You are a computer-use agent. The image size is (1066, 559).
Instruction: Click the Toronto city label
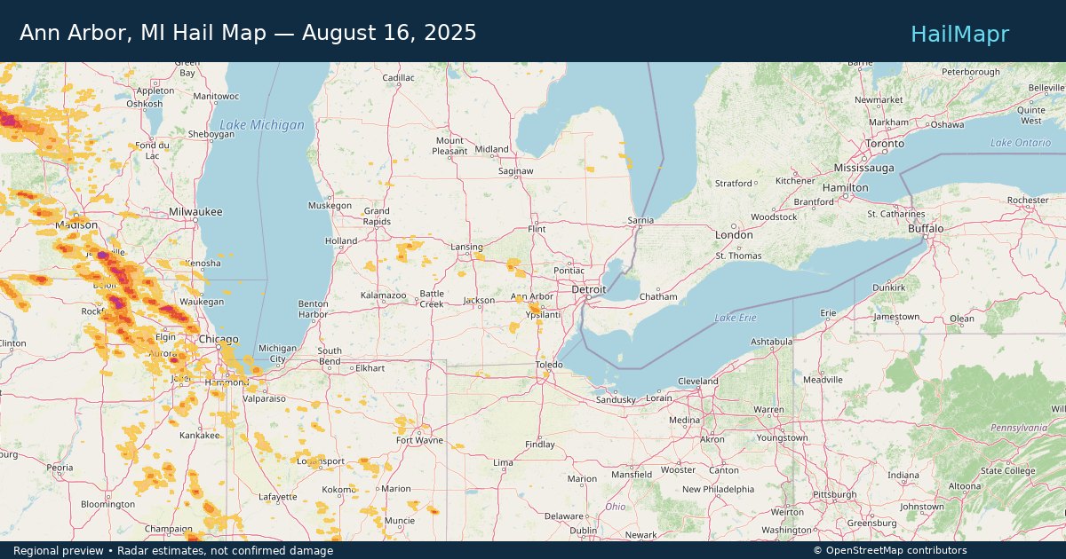[885, 144]
